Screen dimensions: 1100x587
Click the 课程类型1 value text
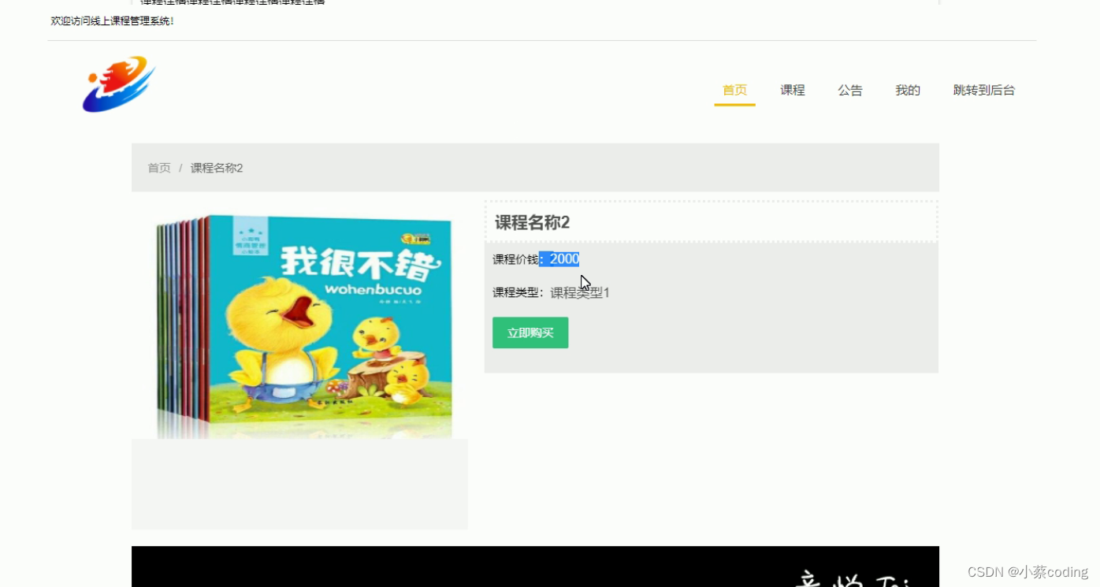coord(580,292)
